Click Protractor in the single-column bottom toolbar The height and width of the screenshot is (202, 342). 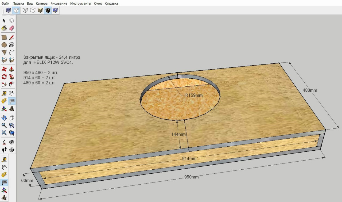tap(4, 175)
